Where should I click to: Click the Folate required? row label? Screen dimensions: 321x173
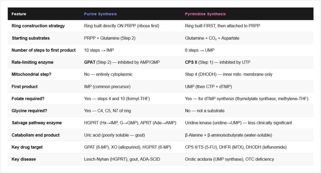pyautogui.click(x=28, y=99)
